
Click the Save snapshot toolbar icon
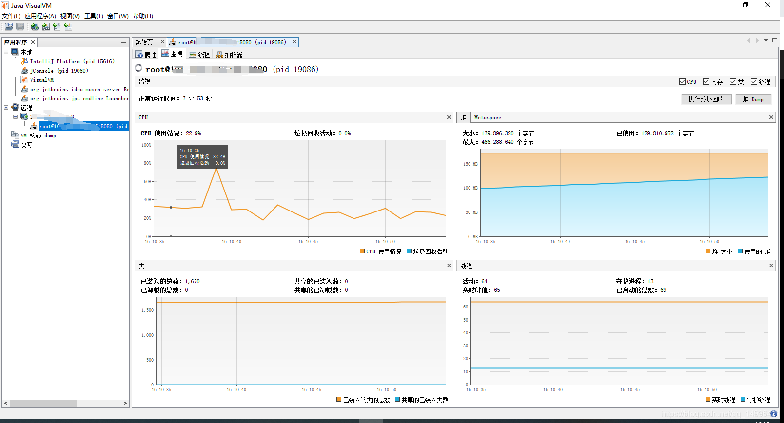[20, 26]
